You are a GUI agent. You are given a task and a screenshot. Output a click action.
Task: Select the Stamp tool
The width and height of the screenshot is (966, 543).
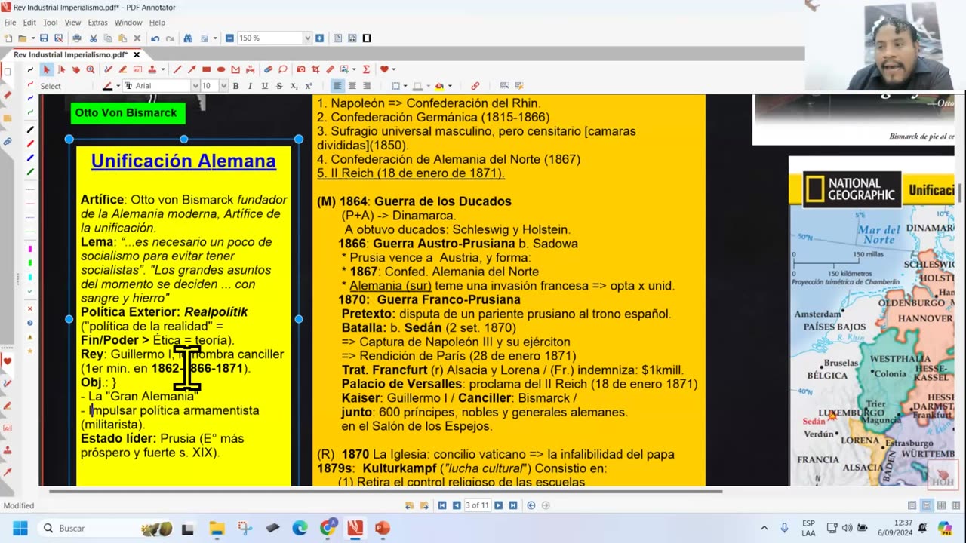pos(152,69)
